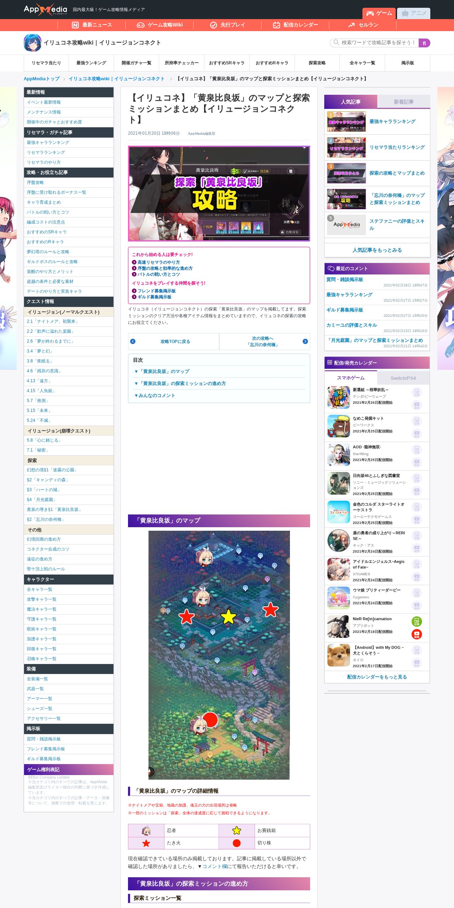This screenshot has width=454, height=908.
Task: Open フレンド募集掲示板 link in pink box
Action: pos(156,291)
